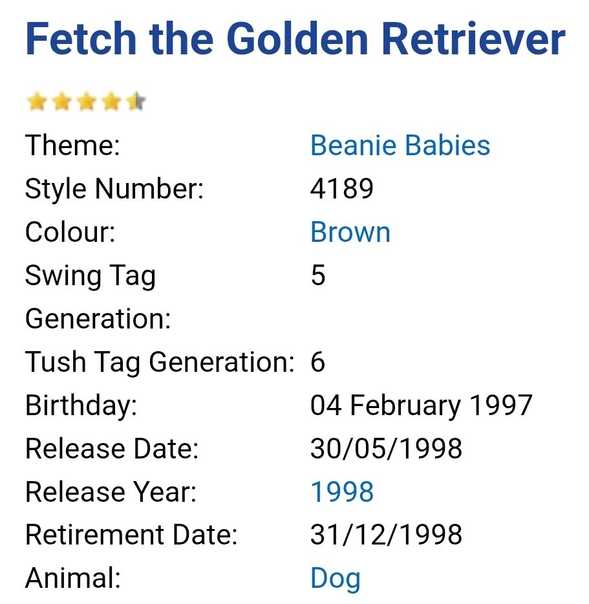Click the Tush Tag Generation label
This screenshot has height=604, width=589.
point(160,362)
